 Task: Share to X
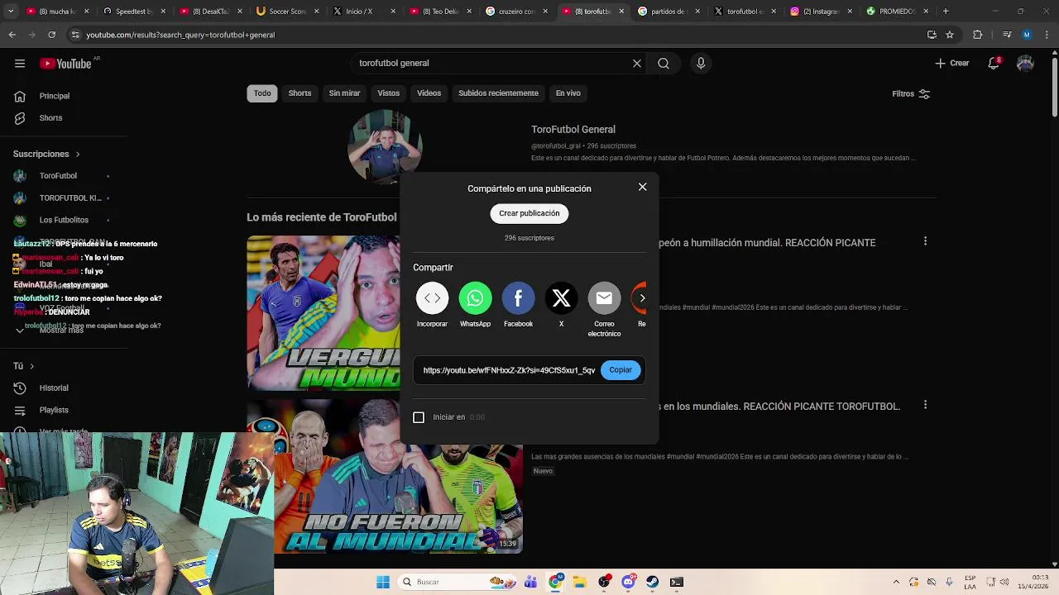tap(561, 298)
